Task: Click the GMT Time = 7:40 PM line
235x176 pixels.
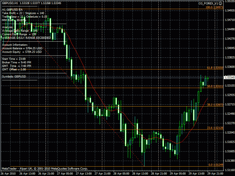Action: coord(17,66)
